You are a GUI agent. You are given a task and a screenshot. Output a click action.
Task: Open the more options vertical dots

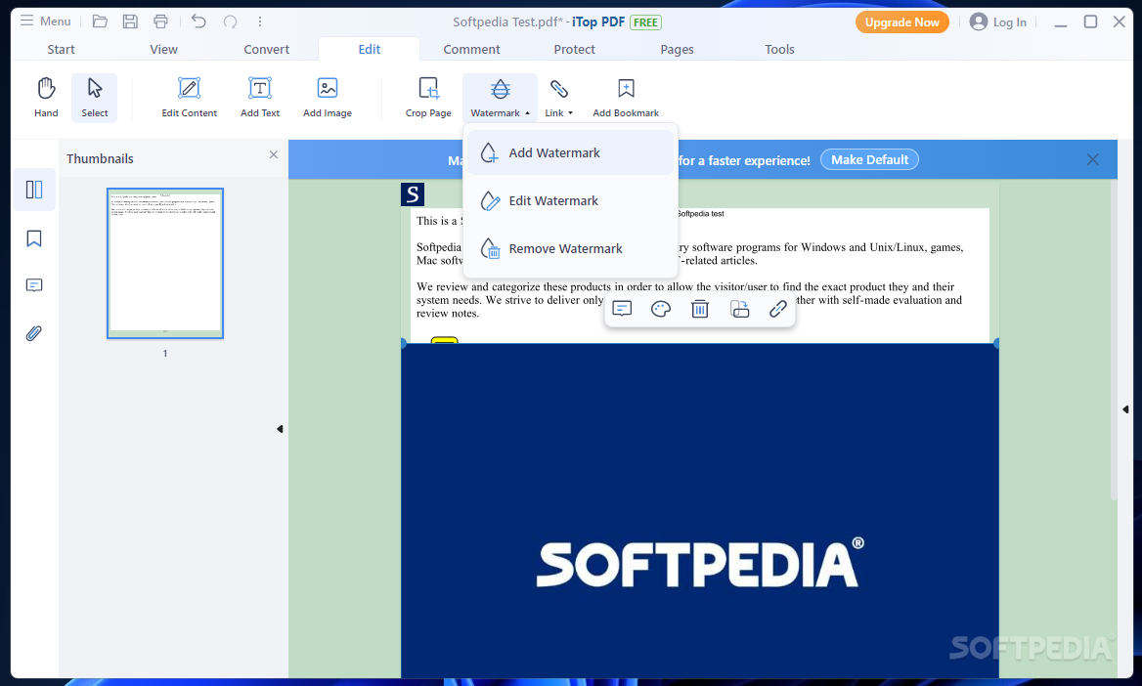[260, 21]
